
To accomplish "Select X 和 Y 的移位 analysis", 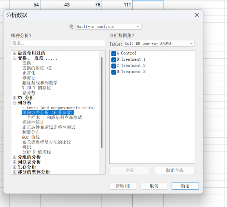I will tap(36, 88).
